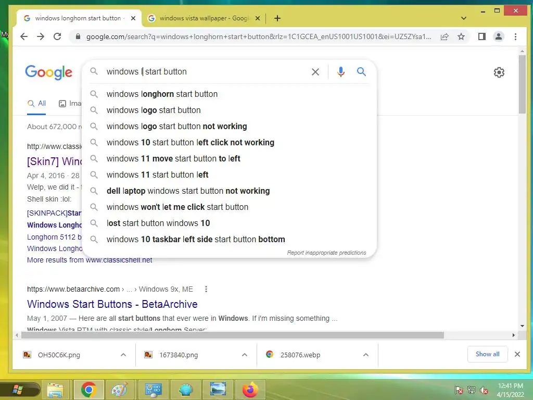The width and height of the screenshot is (533, 400).
Task: Switch to windows vista wallpaper tab
Action: [x=204, y=18]
